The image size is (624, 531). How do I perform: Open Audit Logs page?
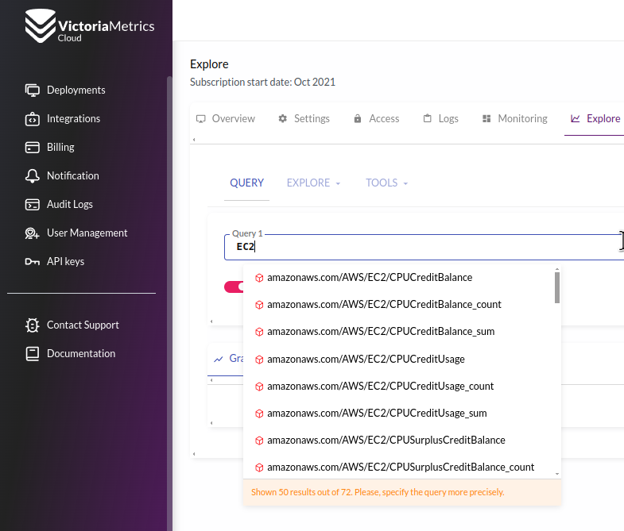[x=70, y=205]
